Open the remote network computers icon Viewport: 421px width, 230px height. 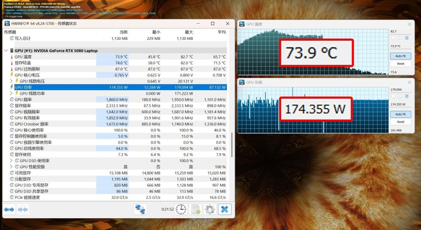140,209
